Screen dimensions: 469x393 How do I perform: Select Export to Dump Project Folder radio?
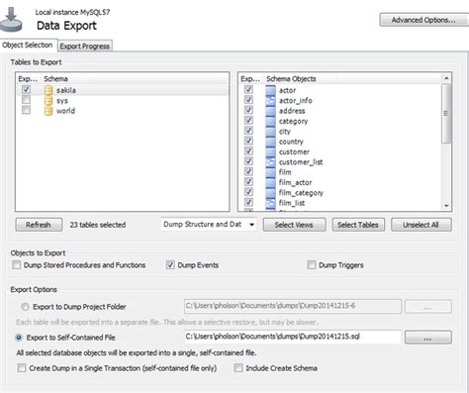[x=25, y=307]
